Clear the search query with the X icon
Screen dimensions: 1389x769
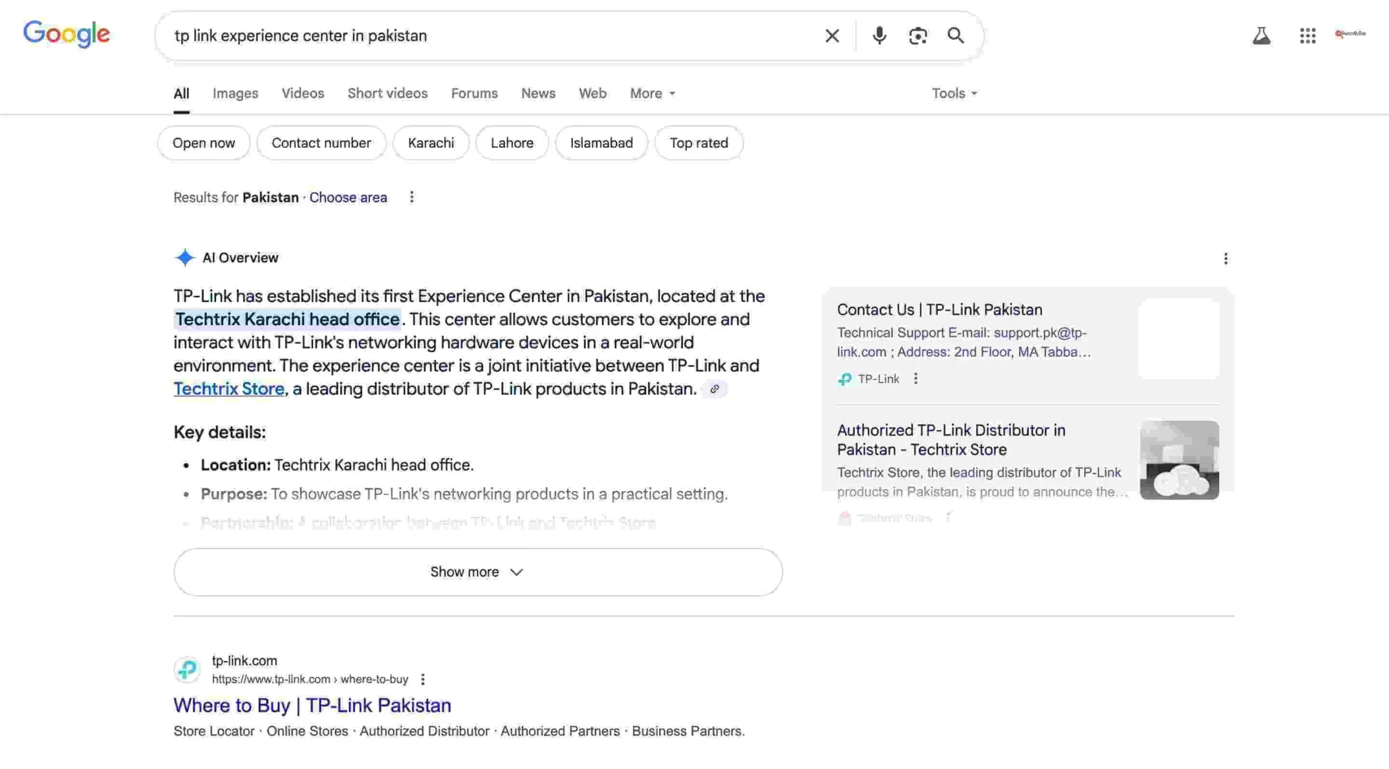point(832,35)
